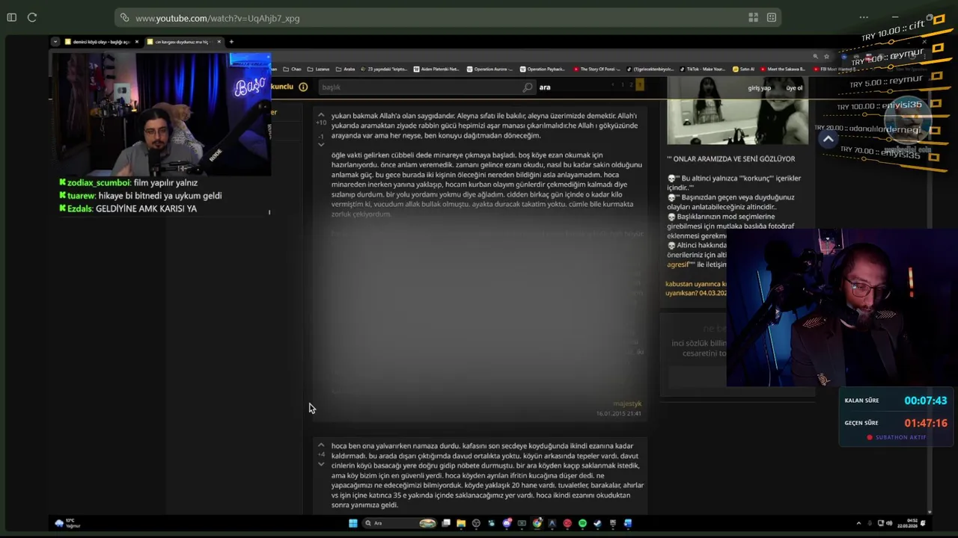
Task: Click the 'ara' search button
Action: [545, 87]
